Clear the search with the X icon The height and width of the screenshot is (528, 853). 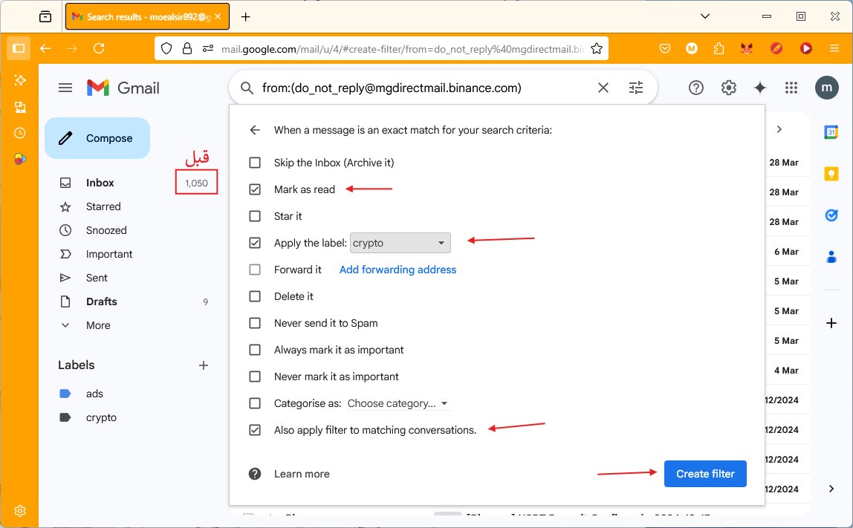click(x=603, y=88)
